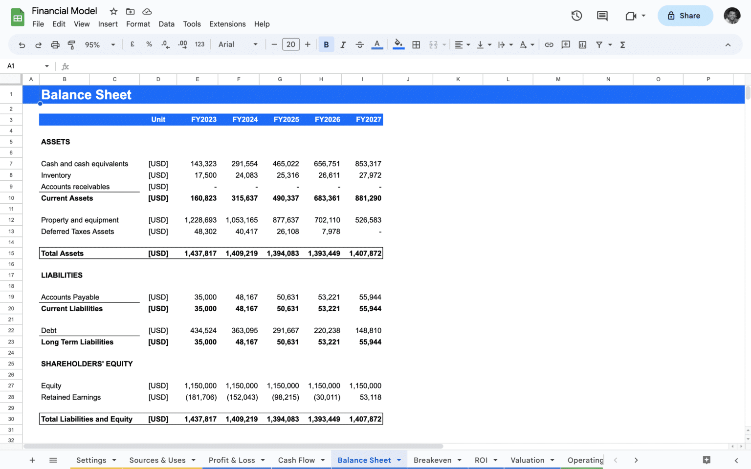751x469 pixels.
Task: Open the Balance Sheet tab dropdown
Action: tap(398, 460)
